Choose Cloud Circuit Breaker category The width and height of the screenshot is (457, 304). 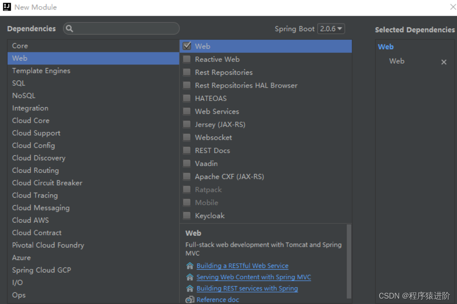click(93, 183)
